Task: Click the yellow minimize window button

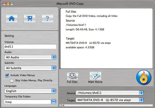Action: pyautogui.click(x=8, y=4)
